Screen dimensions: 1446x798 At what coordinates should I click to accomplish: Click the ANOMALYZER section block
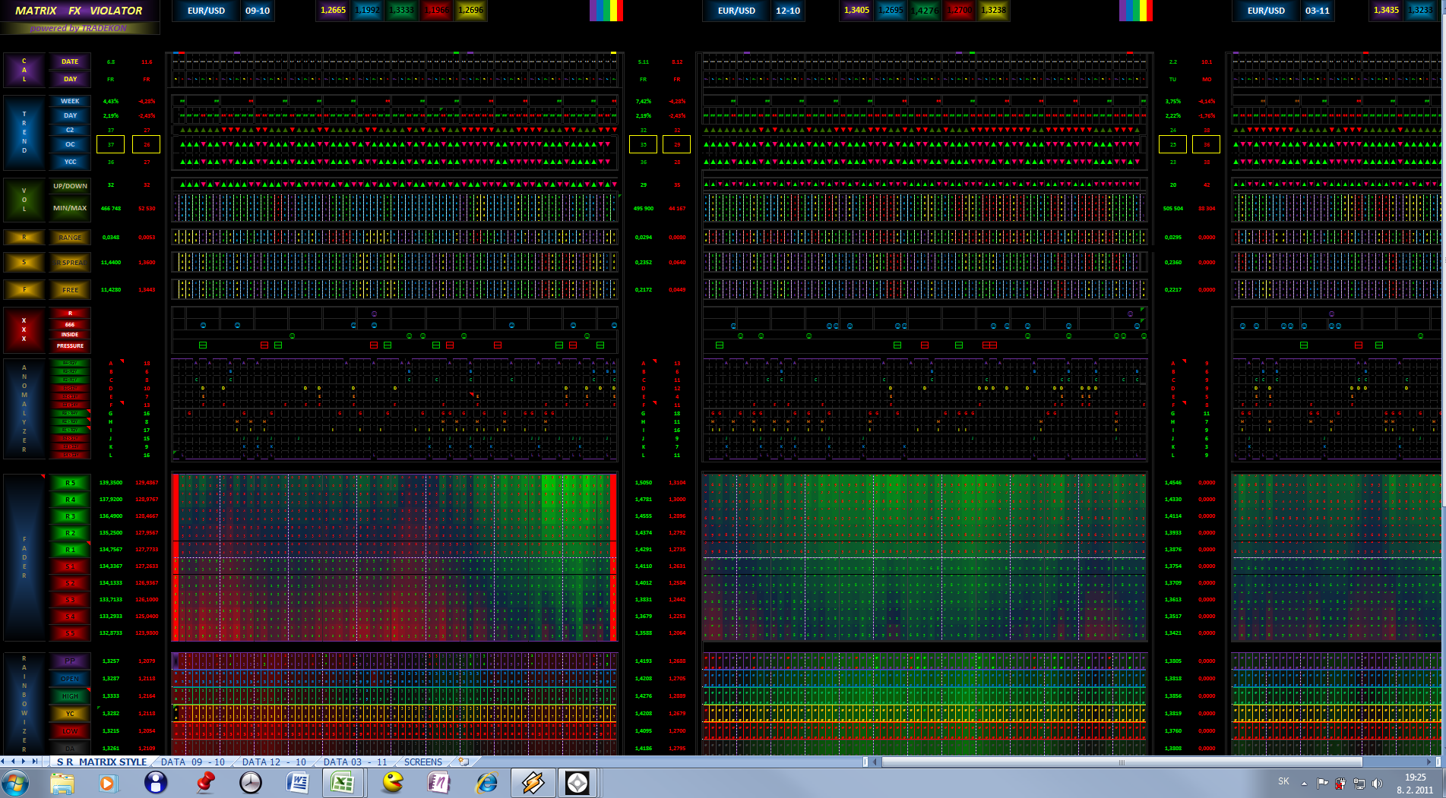point(24,408)
